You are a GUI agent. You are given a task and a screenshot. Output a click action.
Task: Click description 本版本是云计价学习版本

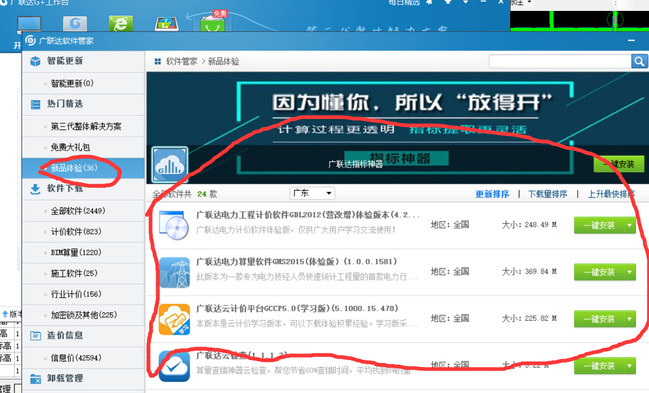coord(307,324)
